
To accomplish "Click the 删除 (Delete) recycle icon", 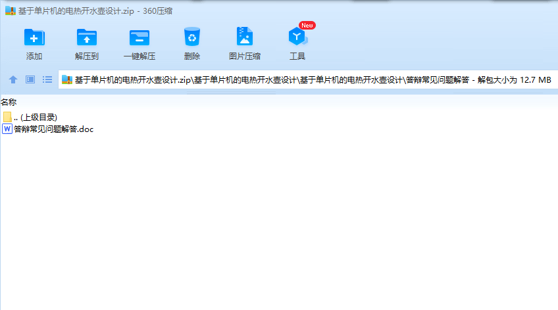I will (x=192, y=37).
